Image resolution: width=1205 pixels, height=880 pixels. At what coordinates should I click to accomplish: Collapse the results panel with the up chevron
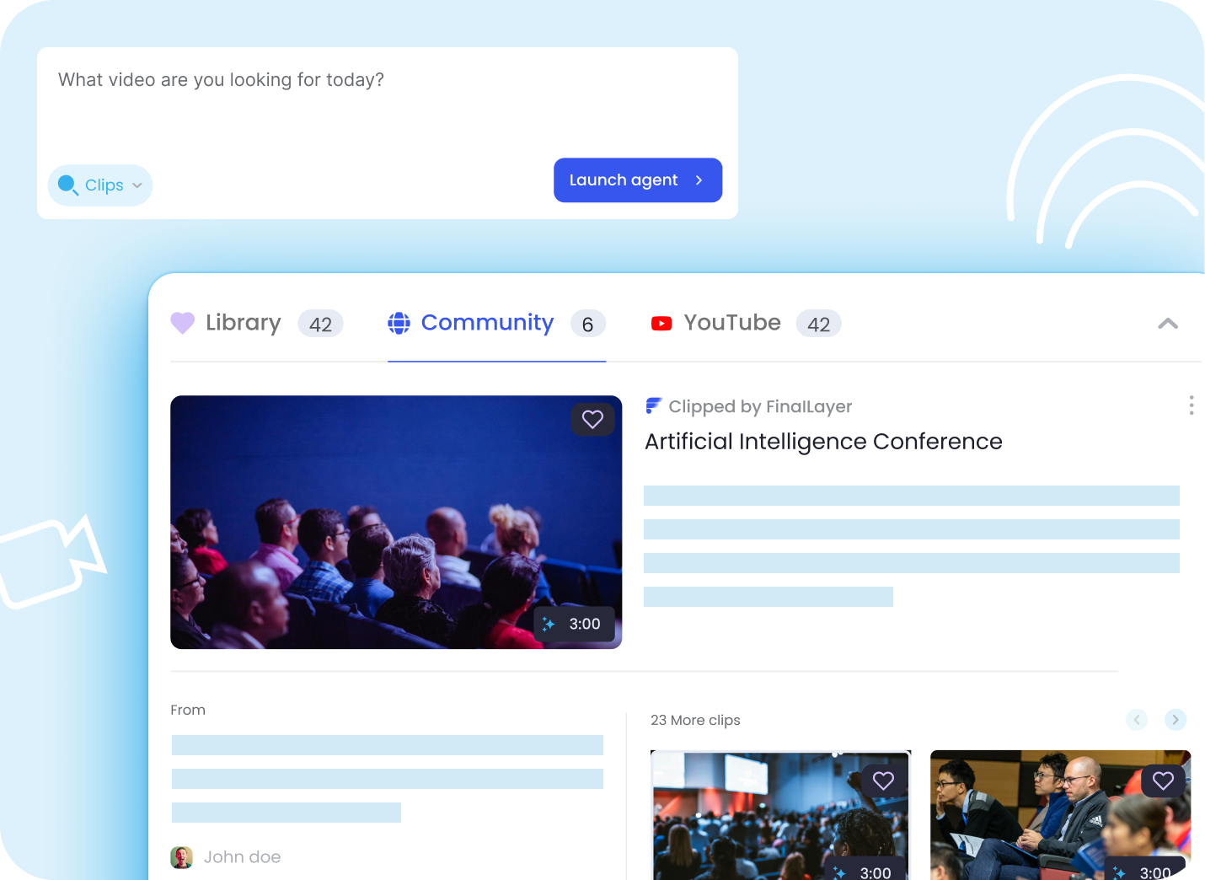click(x=1168, y=323)
